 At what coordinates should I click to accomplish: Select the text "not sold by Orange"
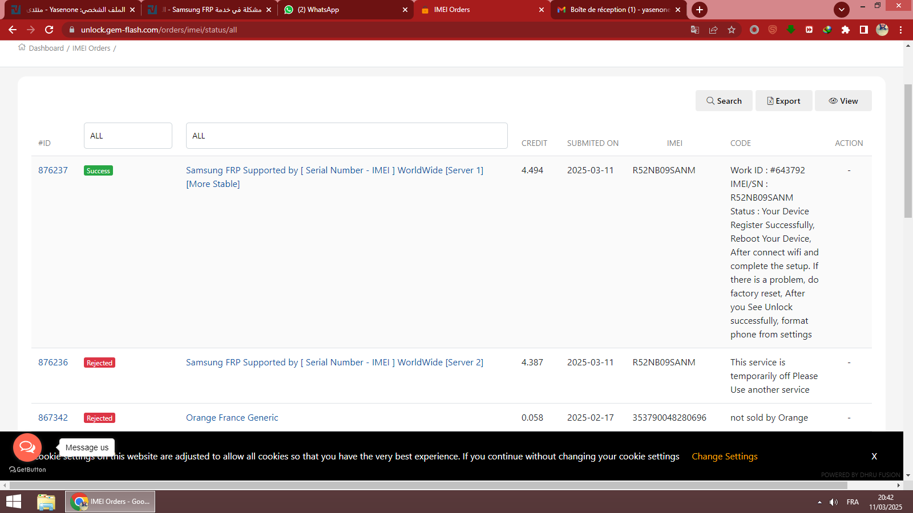[769, 418]
